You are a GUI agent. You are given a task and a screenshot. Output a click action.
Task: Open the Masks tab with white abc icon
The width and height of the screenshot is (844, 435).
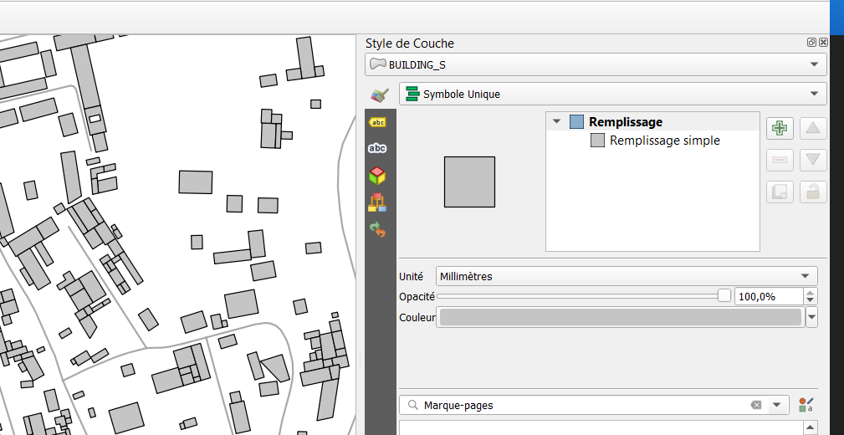[x=377, y=148]
